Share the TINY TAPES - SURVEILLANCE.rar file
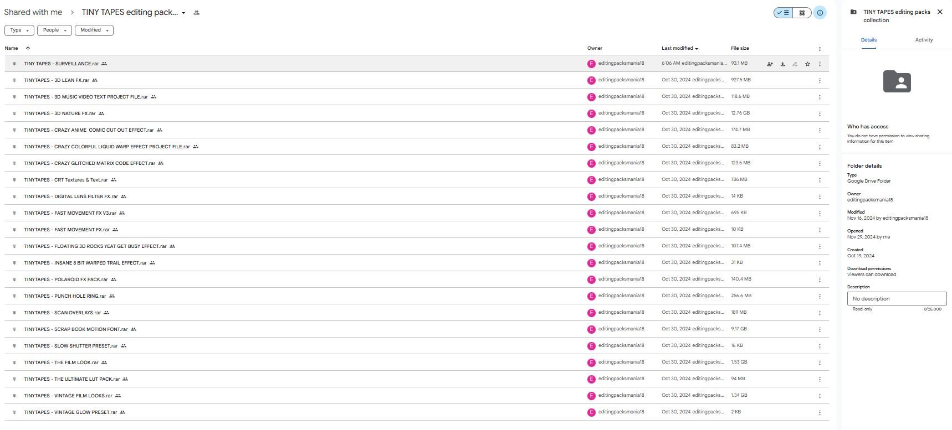The width and height of the screenshot is (952, 430). click(x=770, y=64)
